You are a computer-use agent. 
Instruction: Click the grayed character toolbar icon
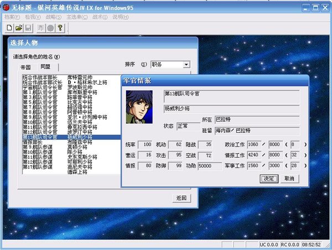point(41,28)
